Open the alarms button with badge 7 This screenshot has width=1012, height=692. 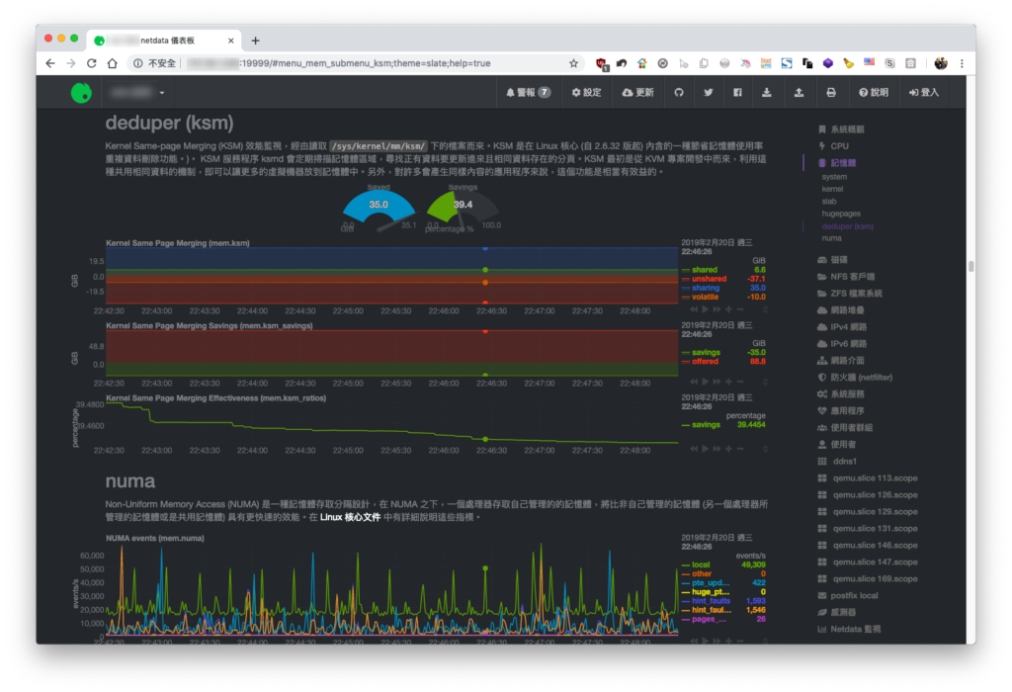528,92
